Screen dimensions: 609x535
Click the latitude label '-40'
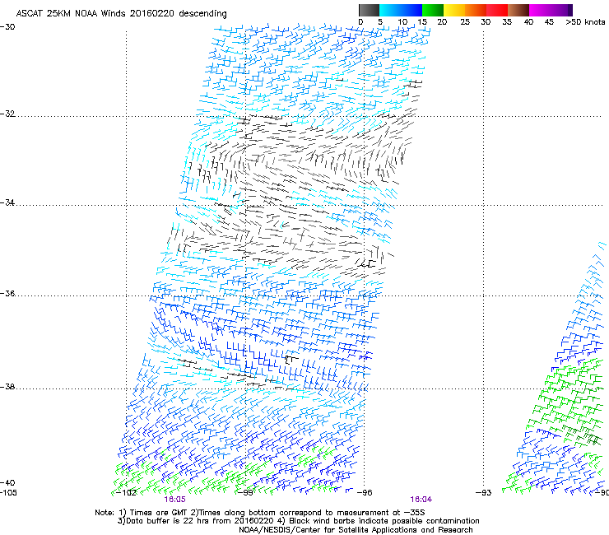click(7, 483)
